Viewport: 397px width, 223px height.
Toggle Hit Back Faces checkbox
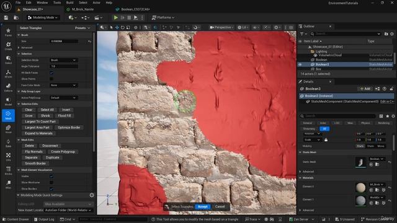tap(51, 72)
